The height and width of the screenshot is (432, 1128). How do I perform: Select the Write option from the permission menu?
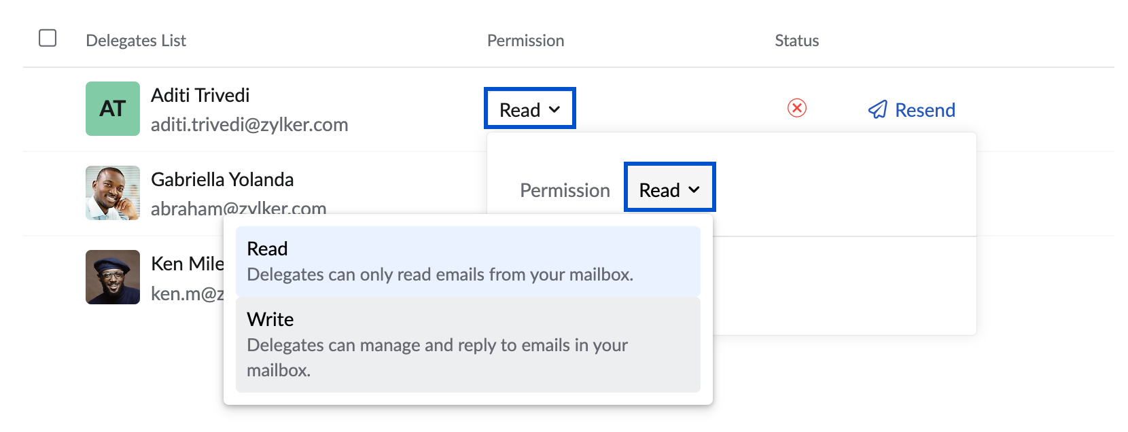[x=468, y=344]
